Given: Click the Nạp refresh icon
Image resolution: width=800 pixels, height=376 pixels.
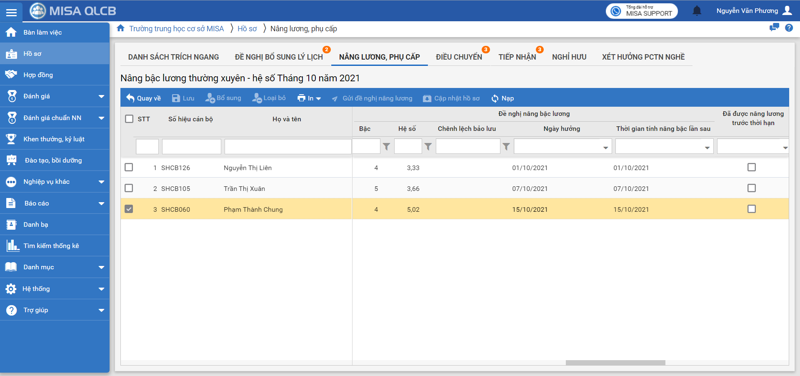Looking at the screenshot, I should [495, 98].
